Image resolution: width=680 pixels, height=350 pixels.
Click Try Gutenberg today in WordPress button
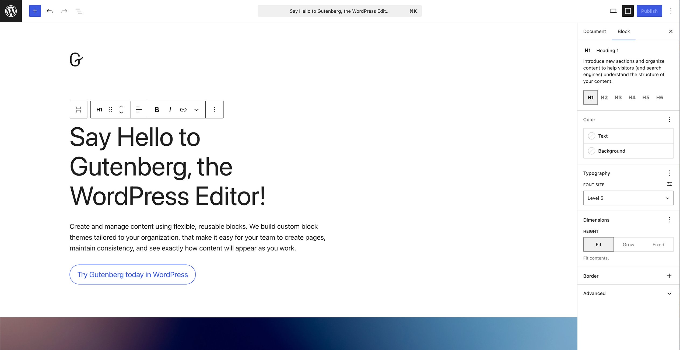pyautogui.click(x=132, y=275)
